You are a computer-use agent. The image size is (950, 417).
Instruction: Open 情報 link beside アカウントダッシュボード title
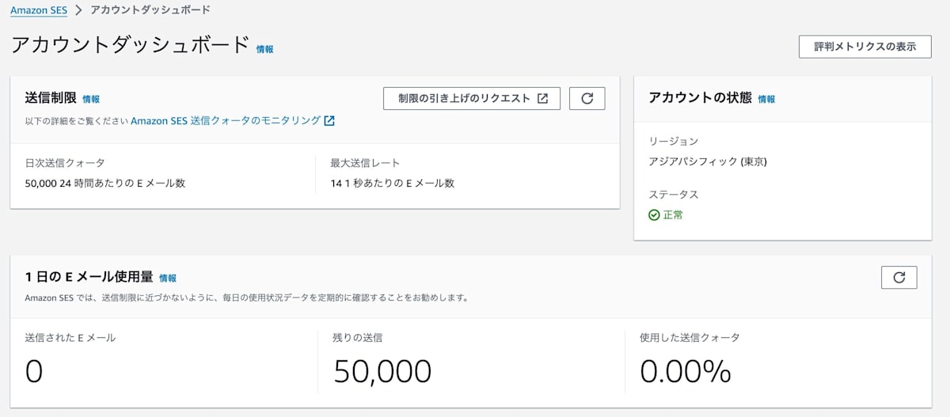[264, 49]
